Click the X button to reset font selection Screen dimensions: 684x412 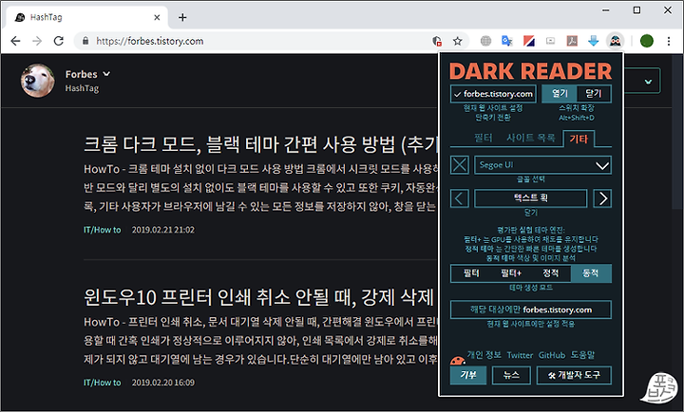click(460, 165)
